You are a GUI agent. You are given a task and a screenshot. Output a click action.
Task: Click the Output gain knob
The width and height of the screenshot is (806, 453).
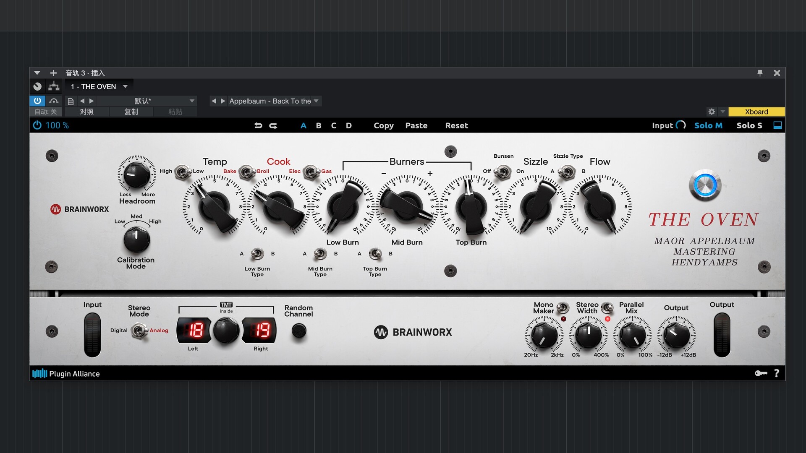(x=676, y=335)
